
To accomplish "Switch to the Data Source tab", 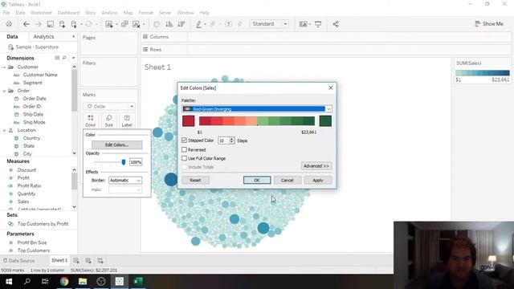I will [x=18, y=260].
